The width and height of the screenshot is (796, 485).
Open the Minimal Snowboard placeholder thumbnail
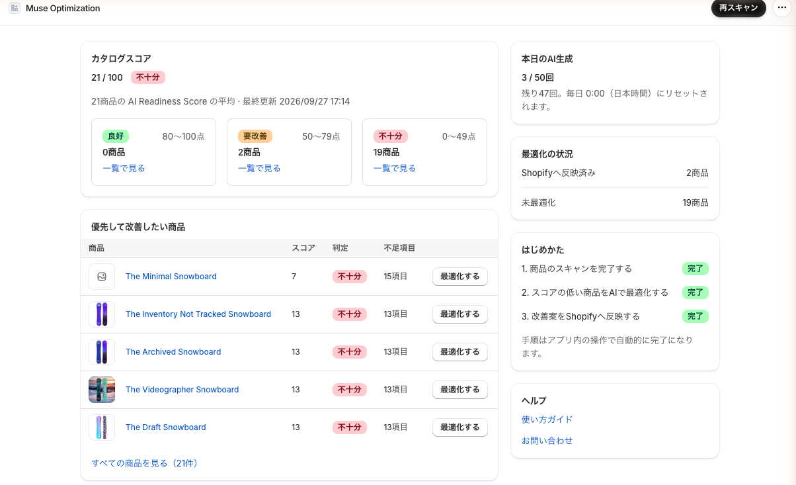point(102,277)
